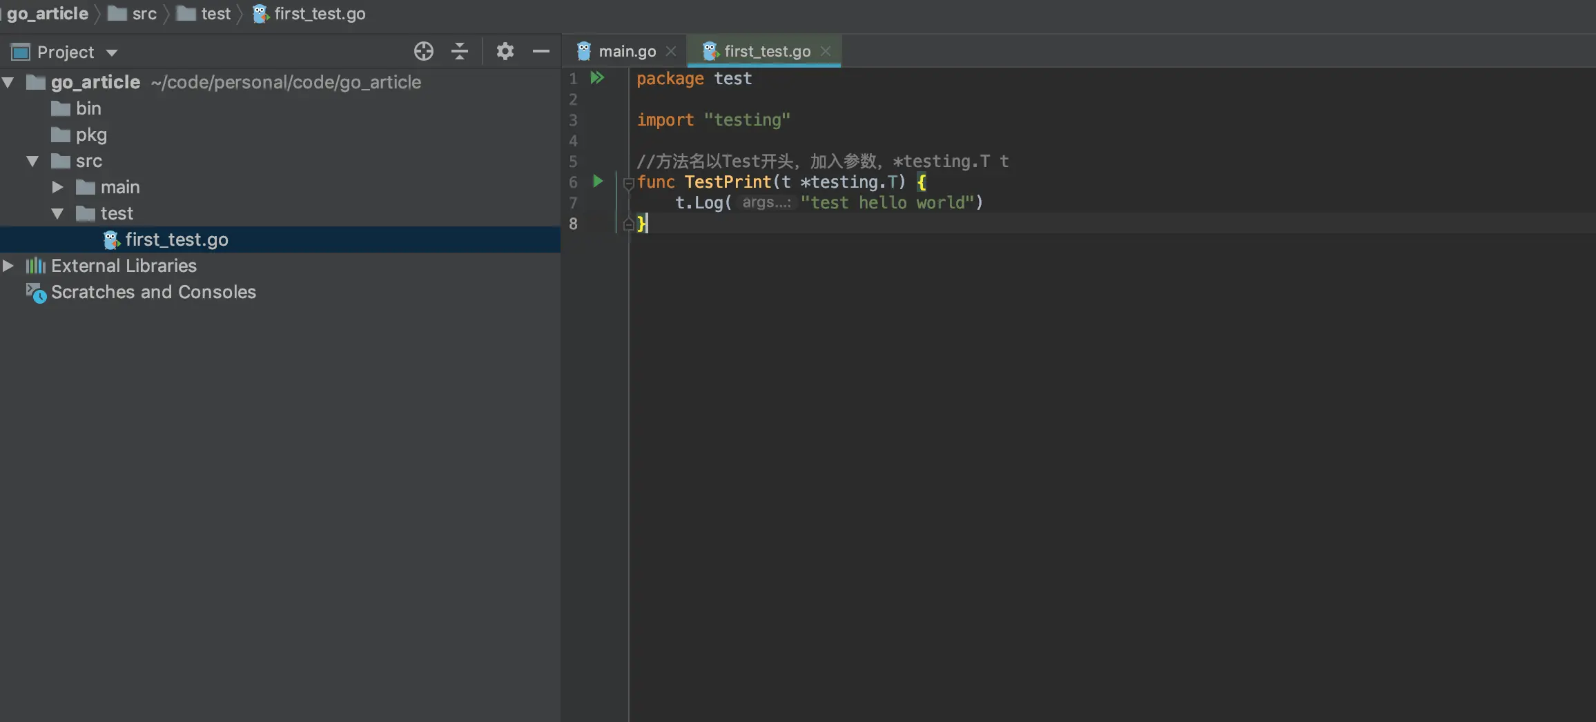Click the External Libraries label
The image size is (1596, 722).
click(124, 266)
